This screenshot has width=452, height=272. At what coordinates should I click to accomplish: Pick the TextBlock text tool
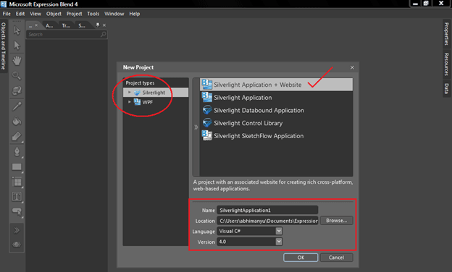[17, 197]
